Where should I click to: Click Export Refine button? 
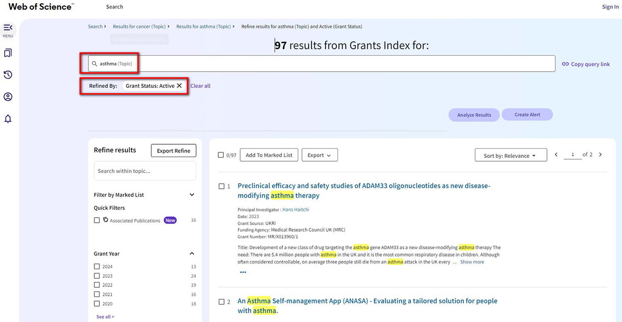click(x=173, y=150)
